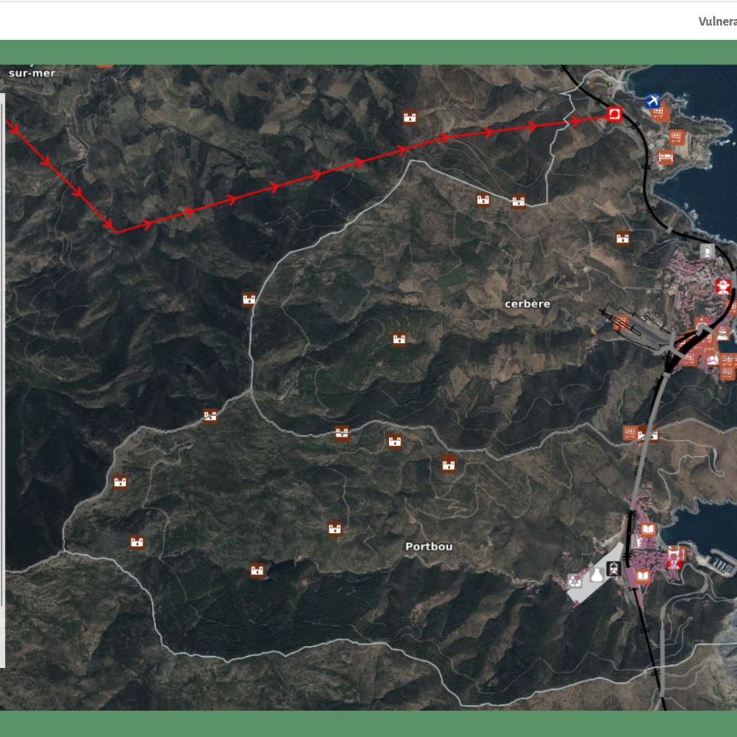
Task: Click the lower orange book icon in Portbou
Action: [644, 576]
